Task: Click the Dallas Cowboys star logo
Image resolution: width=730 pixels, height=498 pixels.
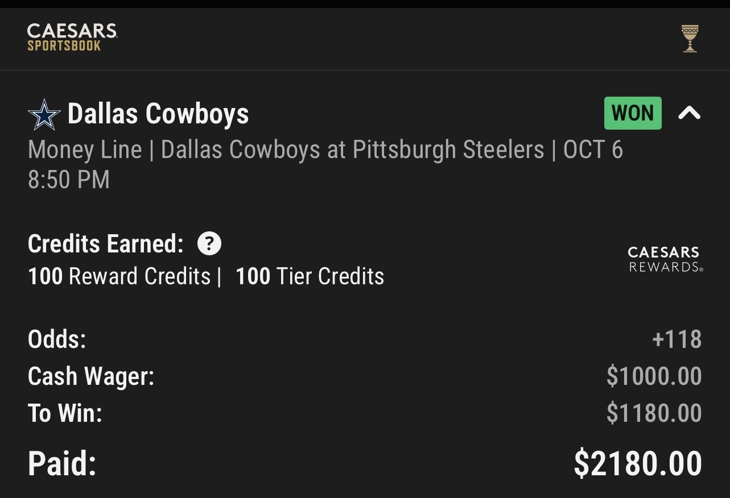Action: (44, 114)
